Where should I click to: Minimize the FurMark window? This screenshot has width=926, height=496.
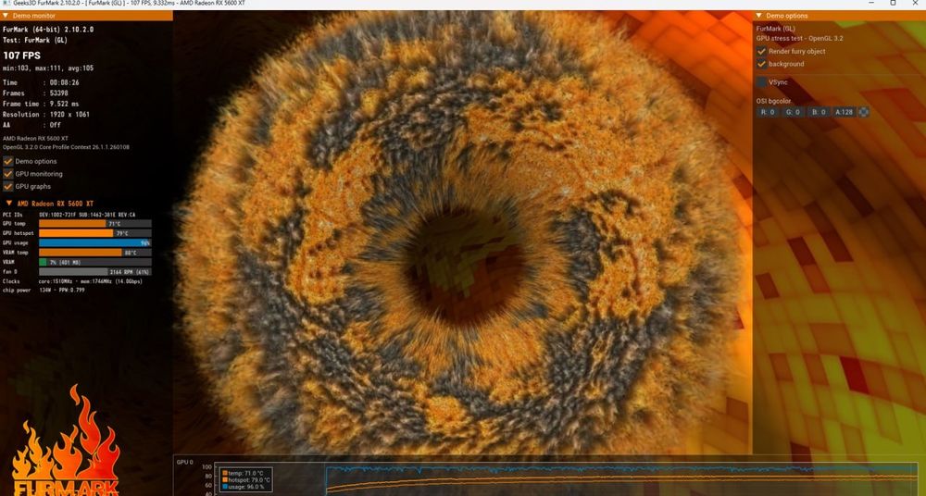pyautogui.click(x=872, y=3)
